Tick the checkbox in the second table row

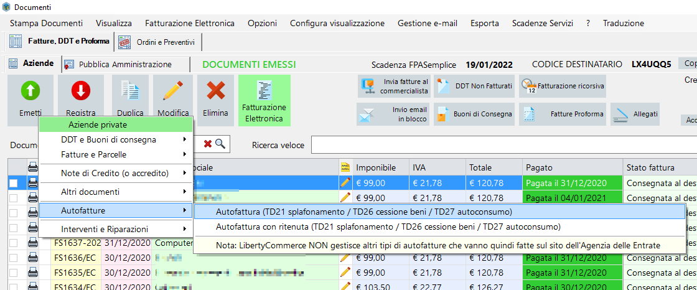point(14,198)
